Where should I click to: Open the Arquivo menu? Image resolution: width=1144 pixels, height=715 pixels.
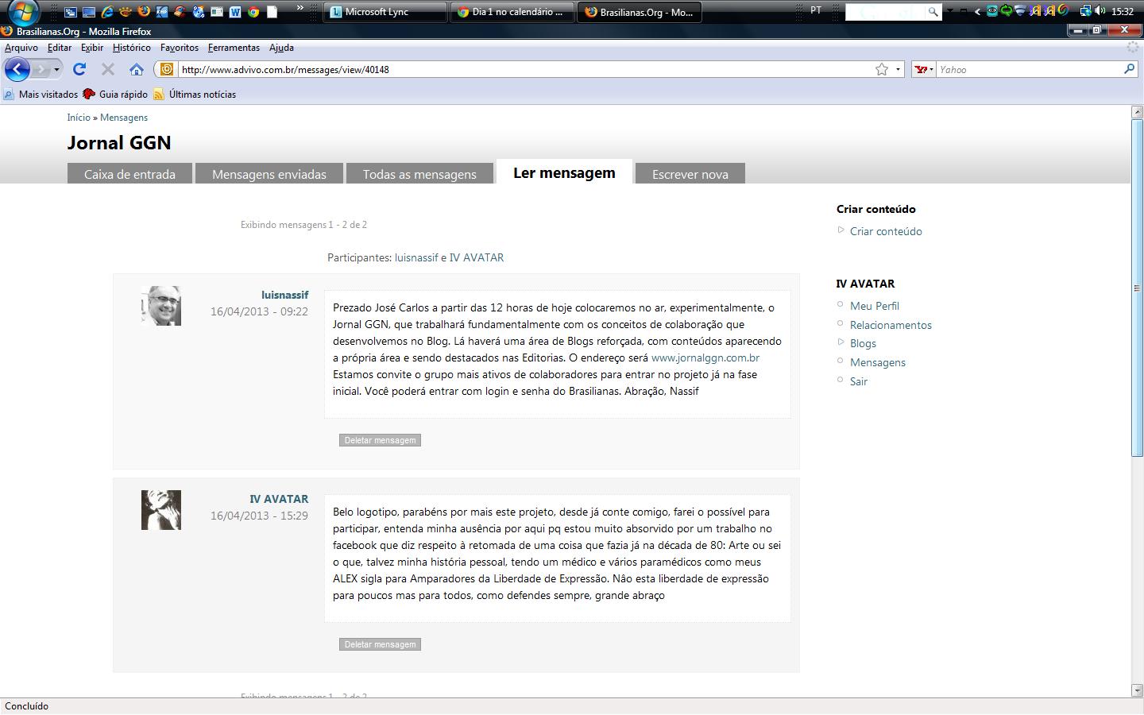click(x=21, y=48)
